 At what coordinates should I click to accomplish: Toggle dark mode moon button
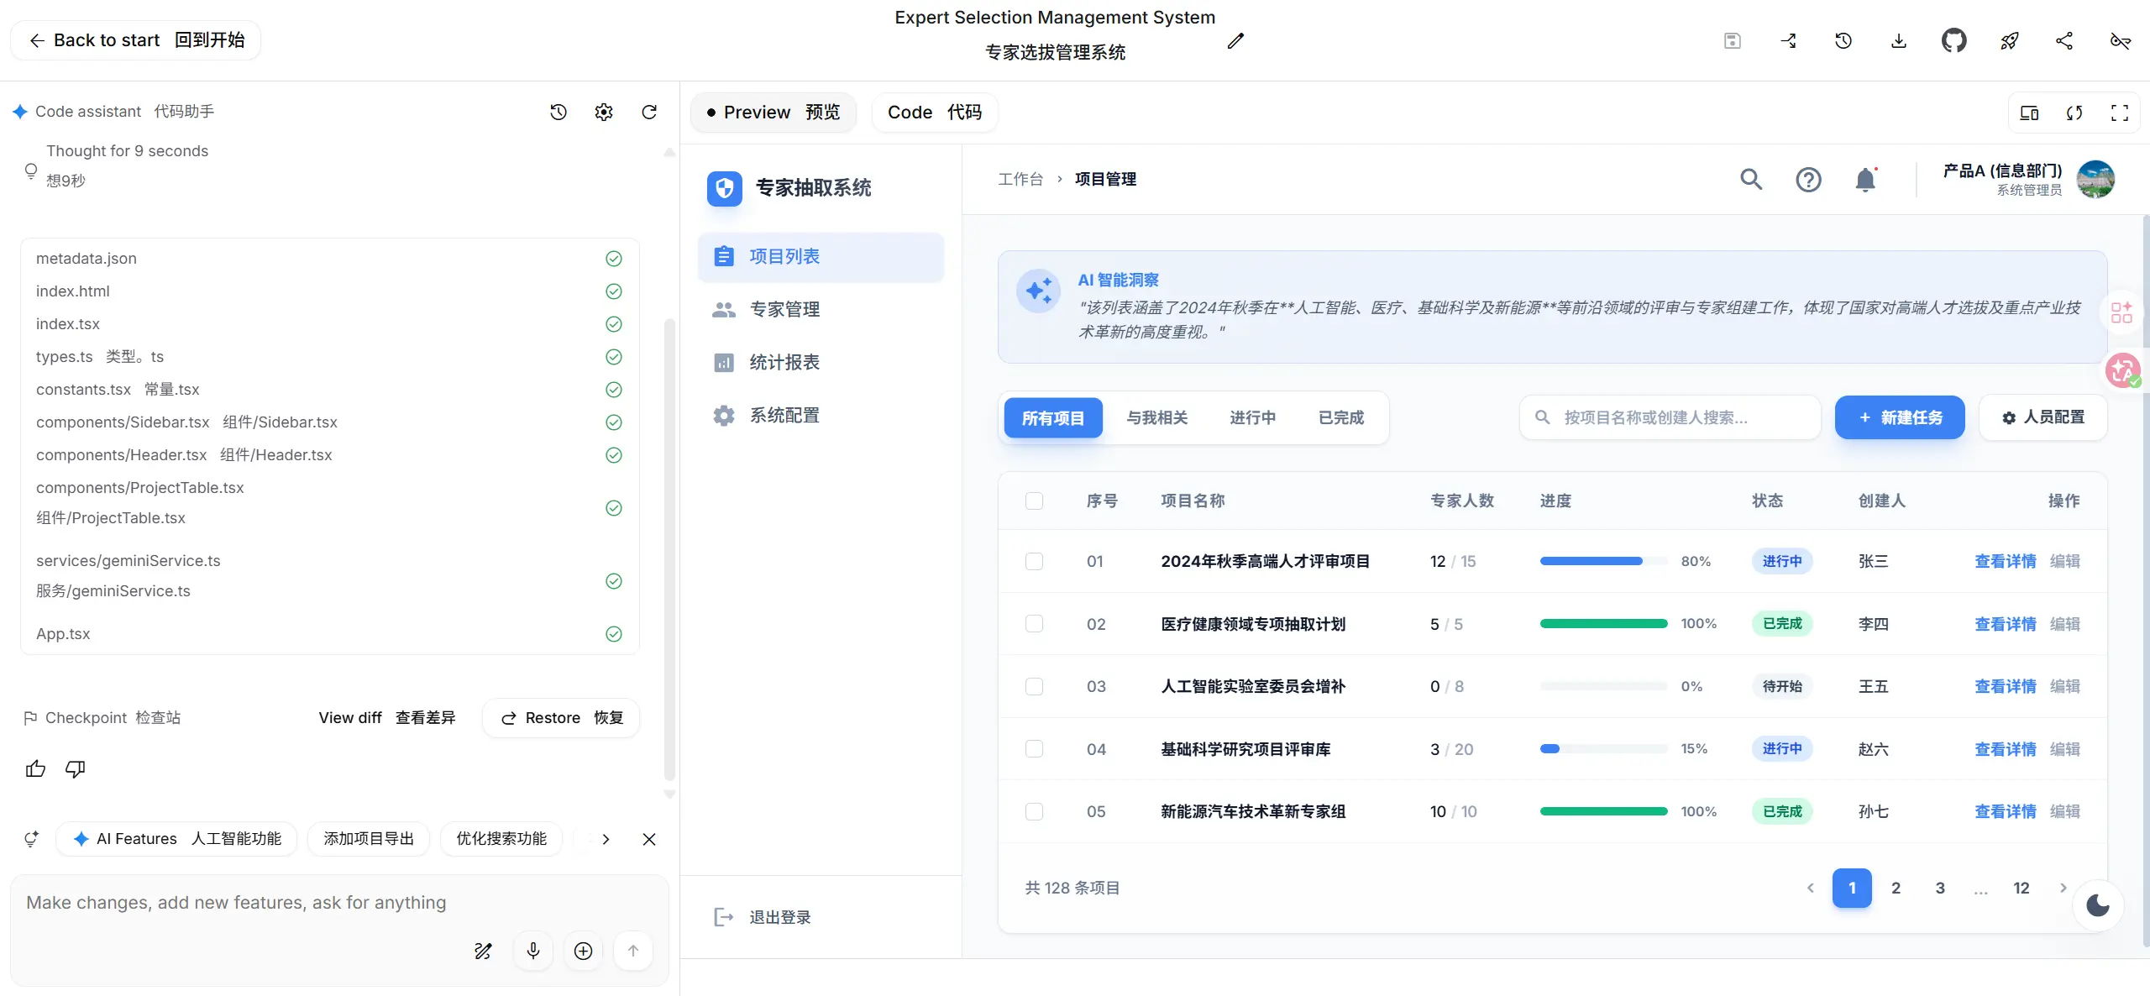click(x=2097, y=904)
